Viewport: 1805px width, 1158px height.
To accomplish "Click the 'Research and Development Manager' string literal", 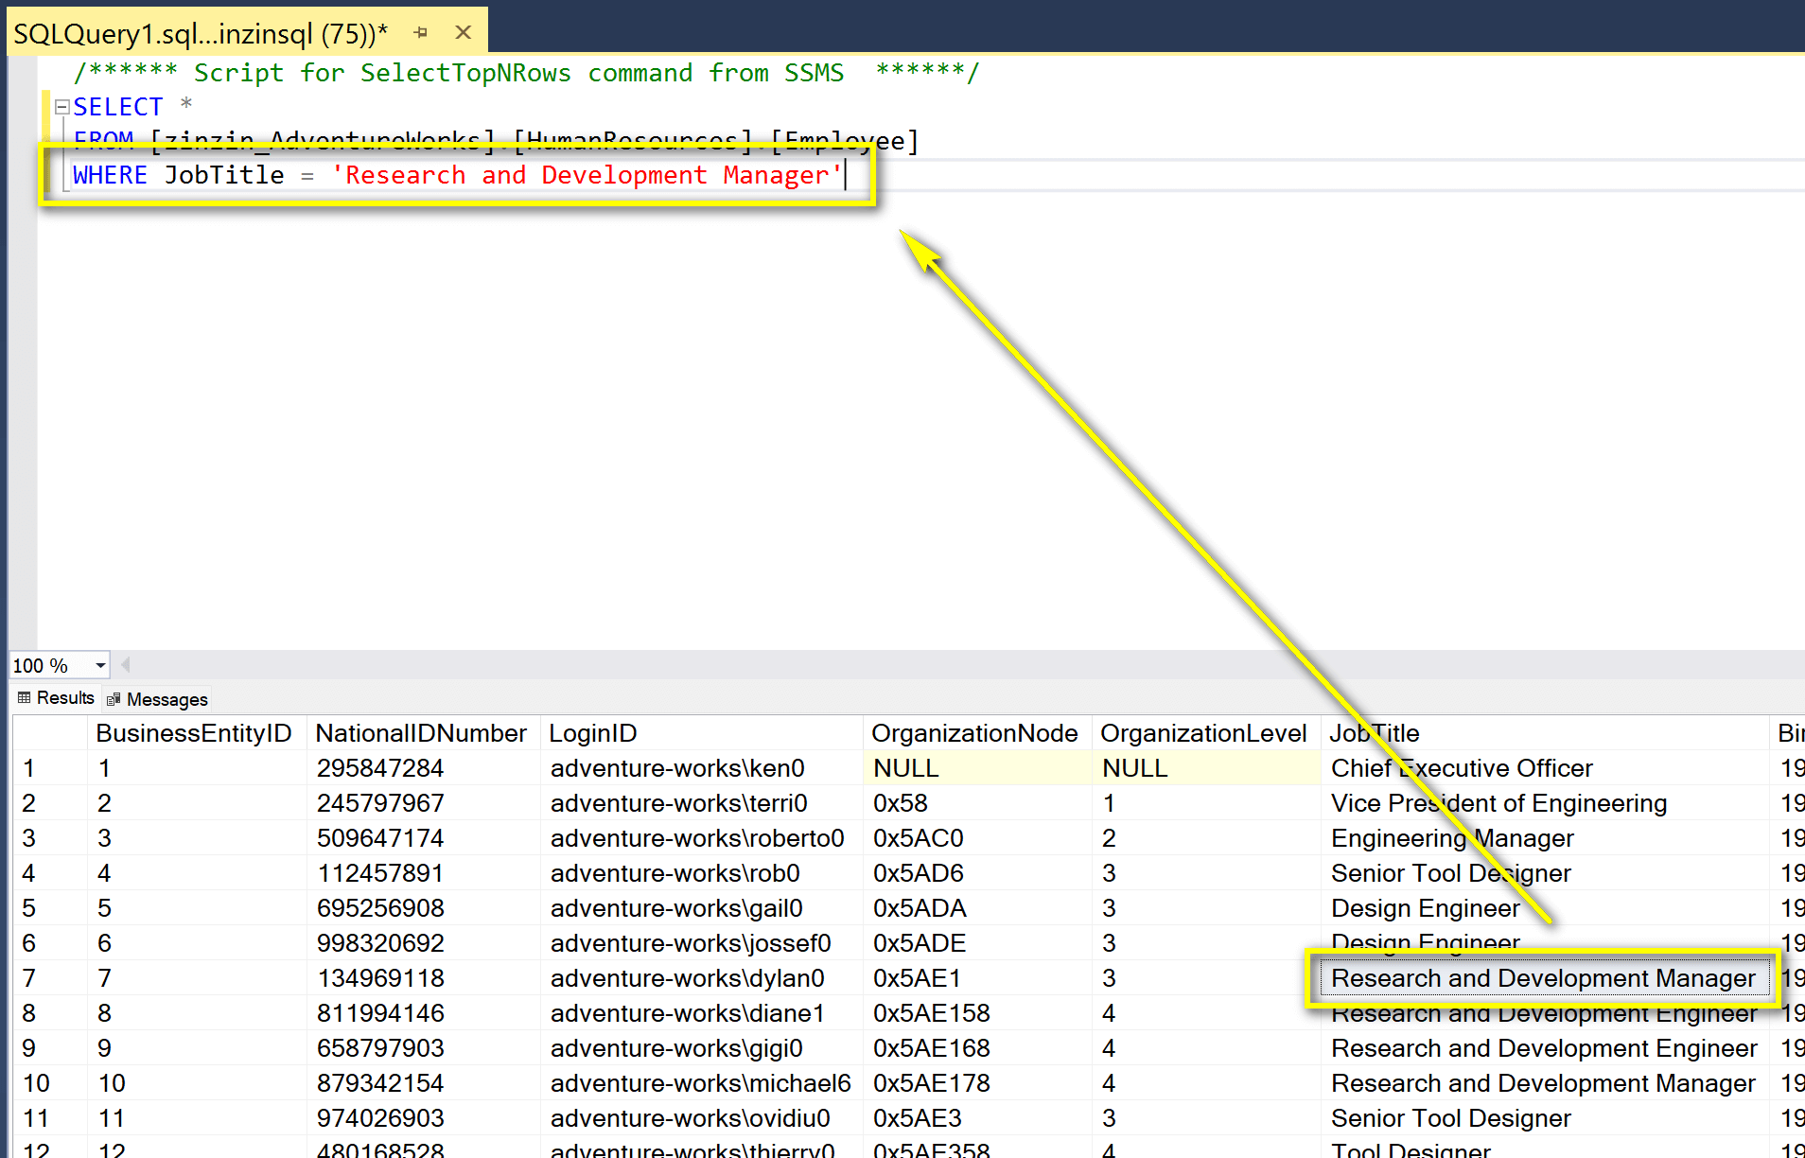I will (587, 175).
